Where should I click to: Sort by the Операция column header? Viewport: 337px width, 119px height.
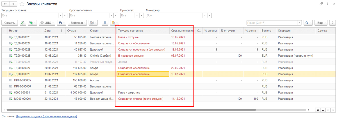[296, 31]
